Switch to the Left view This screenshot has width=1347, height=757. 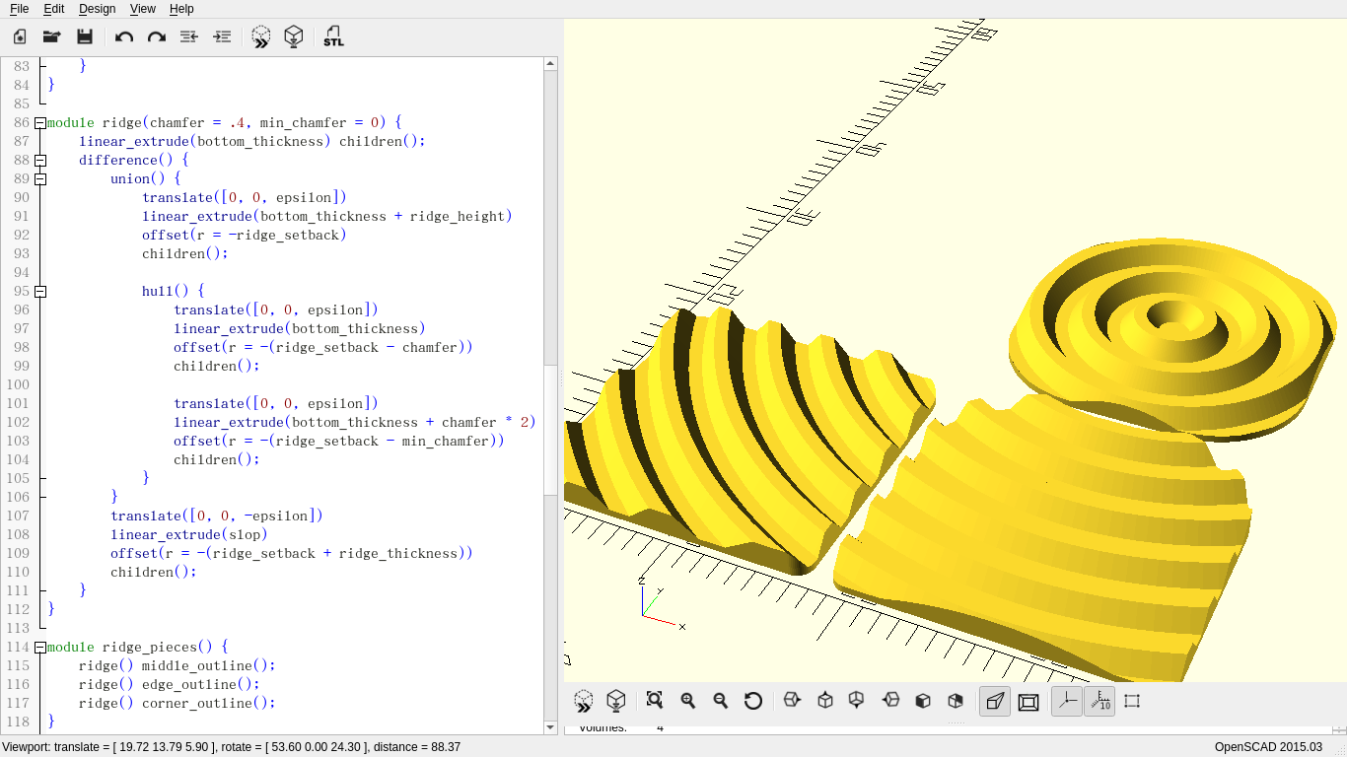[x=890, y=701]
